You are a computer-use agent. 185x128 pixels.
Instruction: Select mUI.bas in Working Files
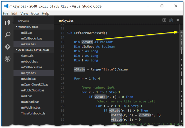(x=34, y=33)
